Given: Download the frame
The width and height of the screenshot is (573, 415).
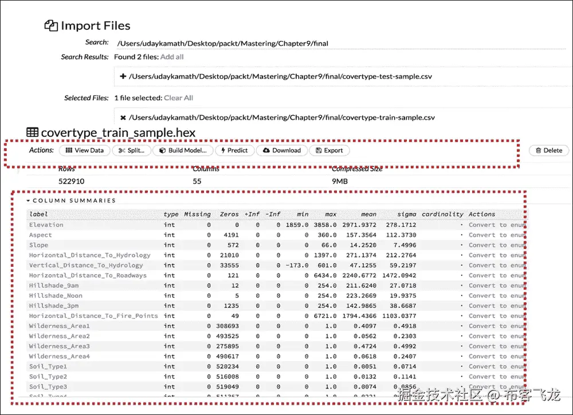Looking at the screenshot, I should [x=282, y=151].
